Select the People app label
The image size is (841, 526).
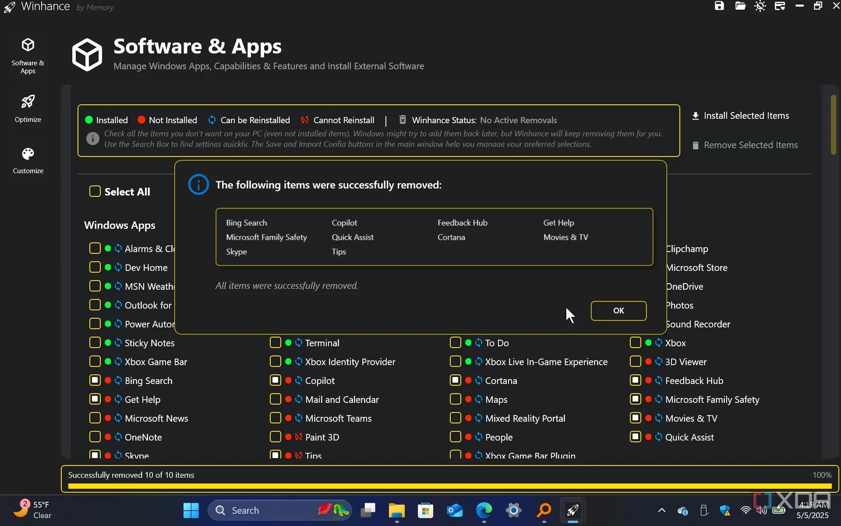pos(499,437)
